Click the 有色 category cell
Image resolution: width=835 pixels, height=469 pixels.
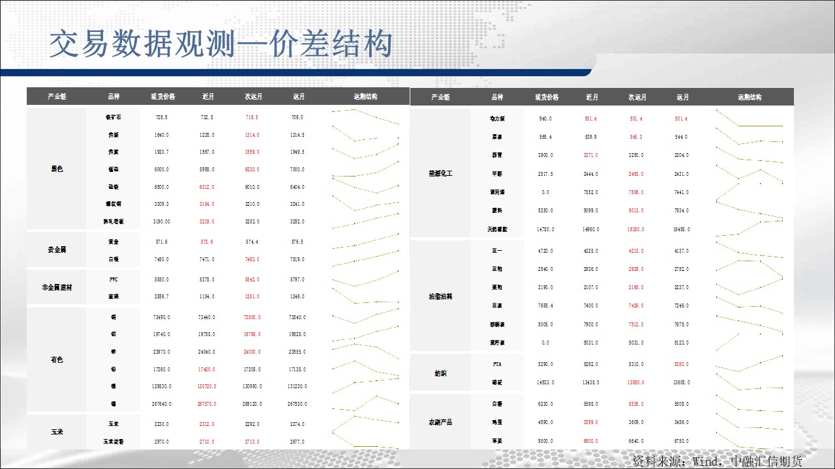[57, 360]
